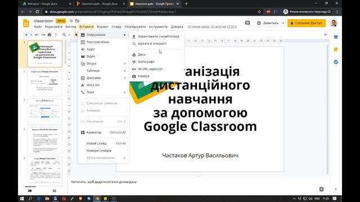The image size is (360, 202).
Task: Open the Слайд menu
Action: pyautogui.click(x=116, y=27)
